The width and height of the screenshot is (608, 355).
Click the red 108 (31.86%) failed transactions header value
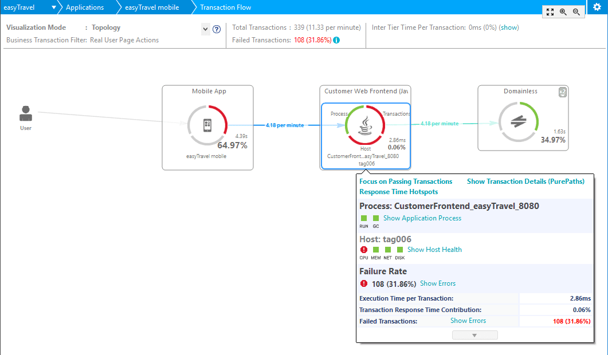[x=312, y=40]
